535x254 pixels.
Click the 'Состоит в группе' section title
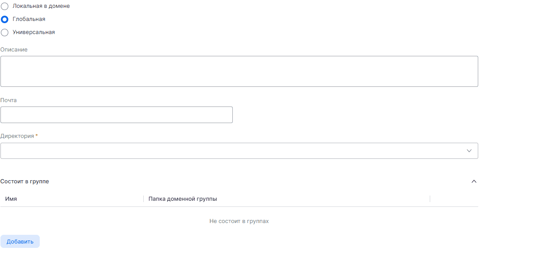(x=25, y=182)
